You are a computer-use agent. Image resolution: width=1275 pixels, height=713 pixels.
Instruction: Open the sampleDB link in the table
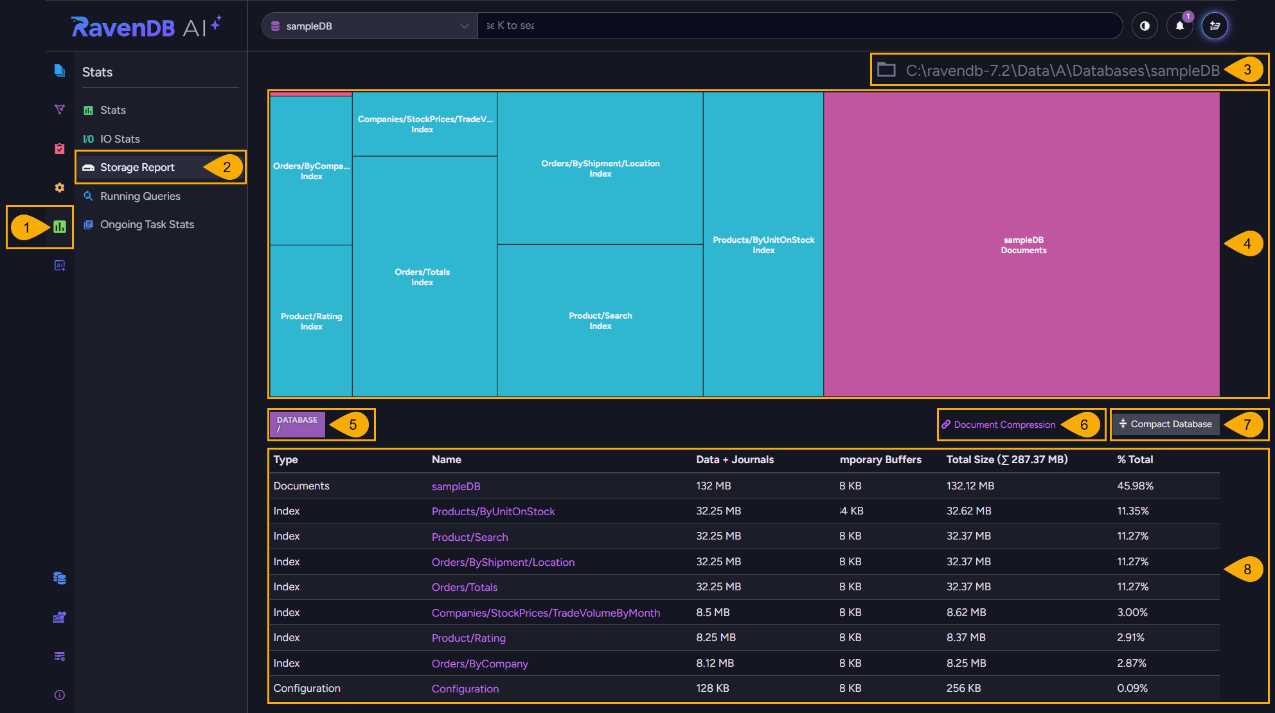456,486
